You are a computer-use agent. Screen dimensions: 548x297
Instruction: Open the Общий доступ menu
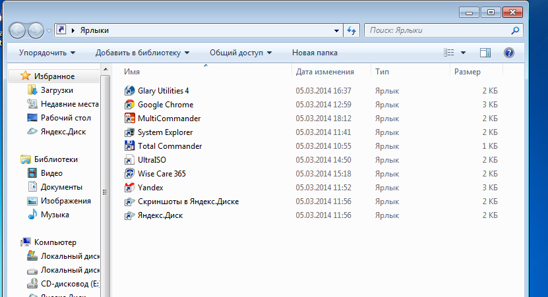point(241,53)
